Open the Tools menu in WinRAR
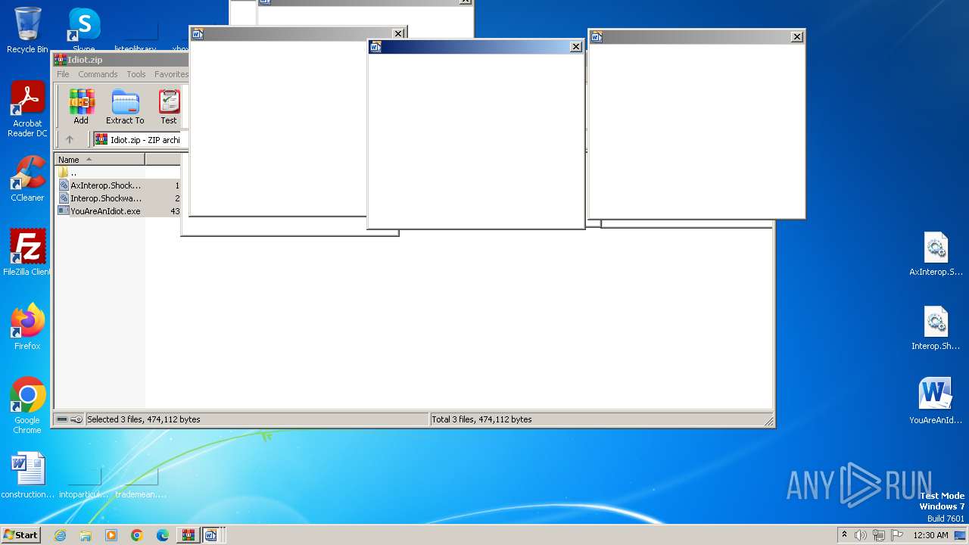This screenshot has height=545, width=969. (136, 74)
